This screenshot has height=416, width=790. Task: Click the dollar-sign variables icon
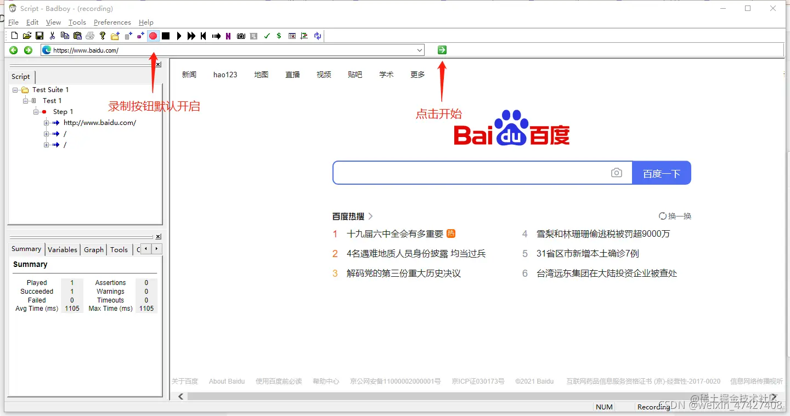coord(279,36)
